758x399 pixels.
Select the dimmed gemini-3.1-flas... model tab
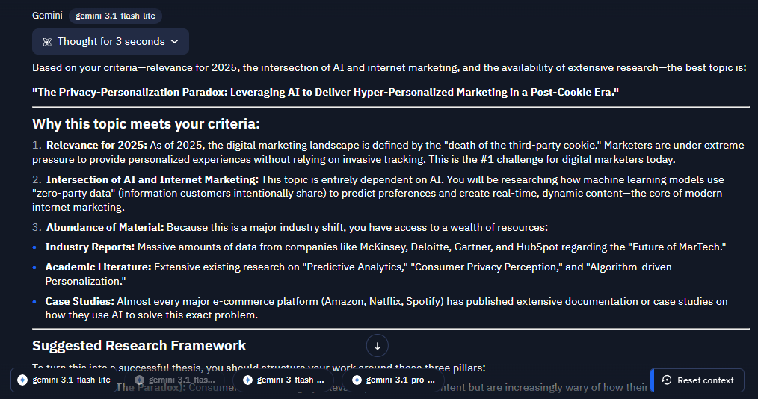(x=174, y=380)
